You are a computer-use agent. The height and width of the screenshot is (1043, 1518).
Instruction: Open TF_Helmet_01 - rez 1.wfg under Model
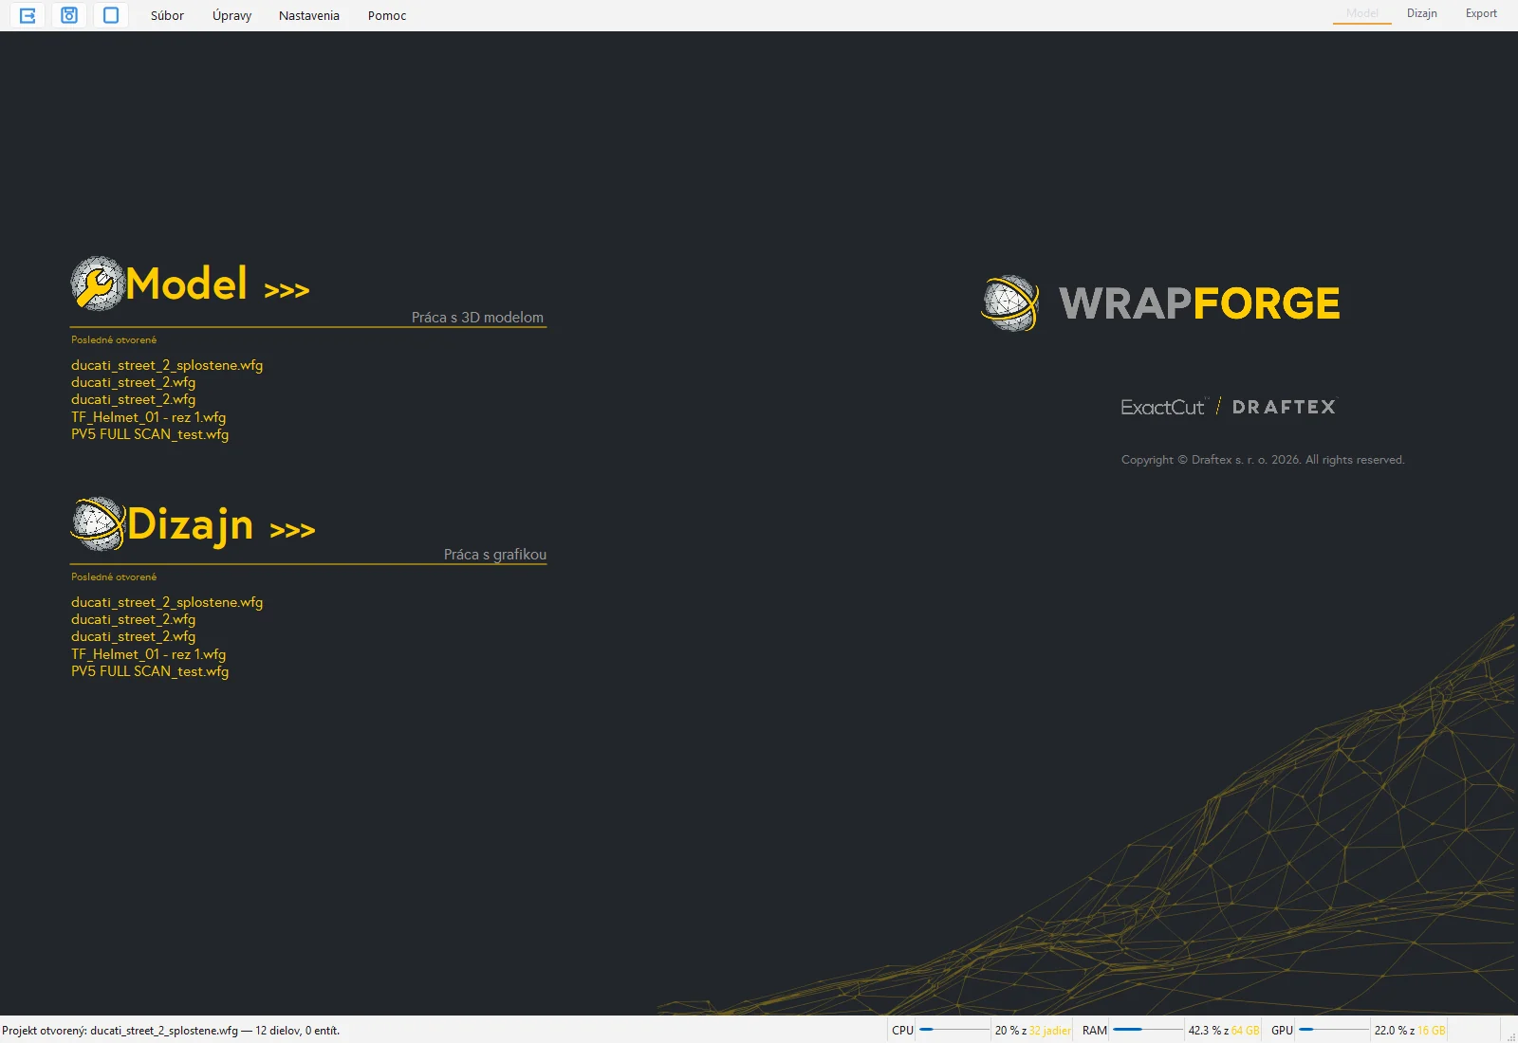point(148,417)
